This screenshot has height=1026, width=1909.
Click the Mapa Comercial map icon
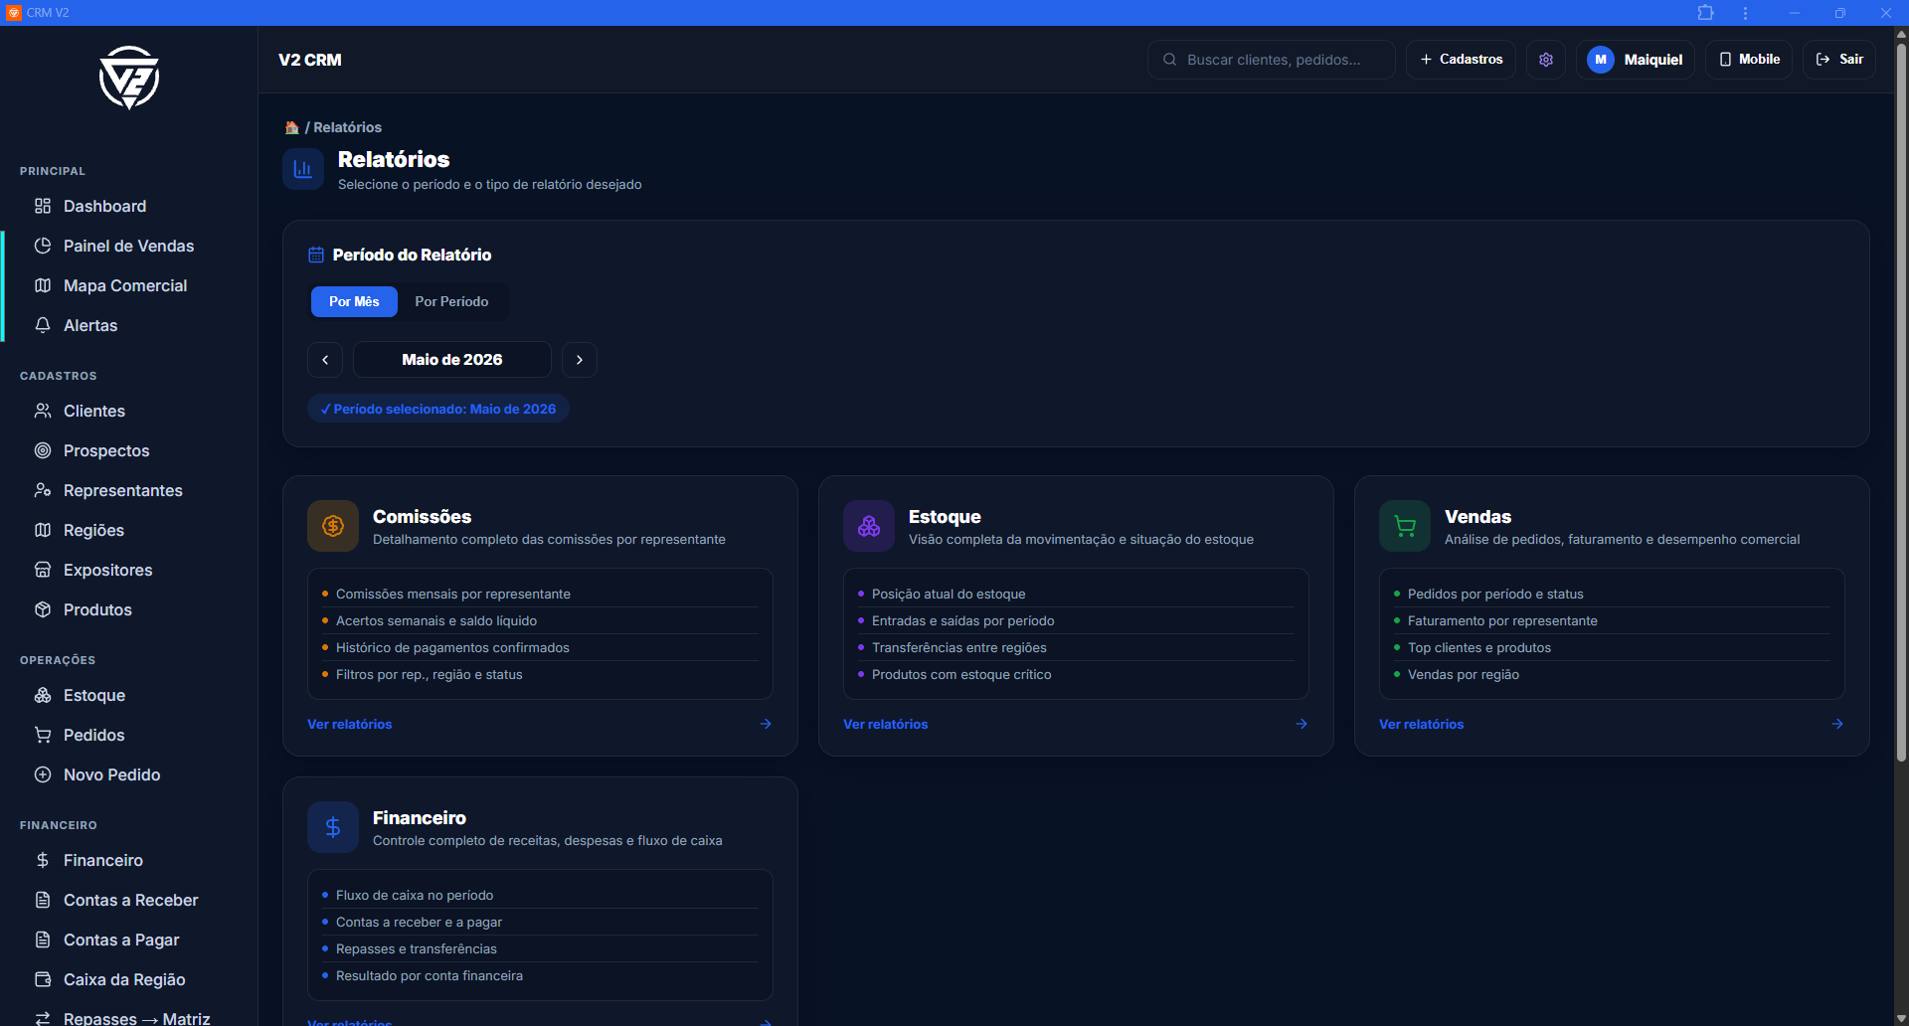pos(43,285)
